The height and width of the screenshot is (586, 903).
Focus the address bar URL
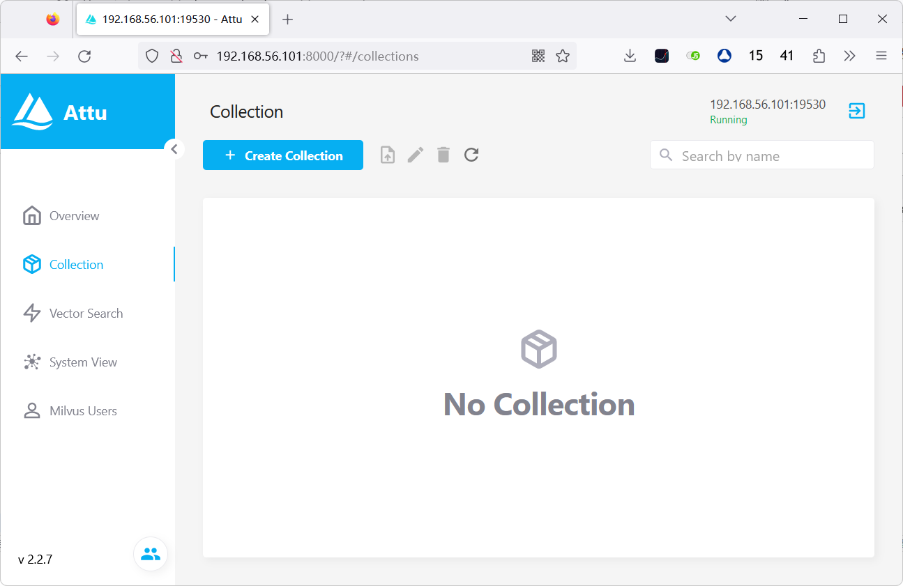pyautogui.click(x=317, y=56)
